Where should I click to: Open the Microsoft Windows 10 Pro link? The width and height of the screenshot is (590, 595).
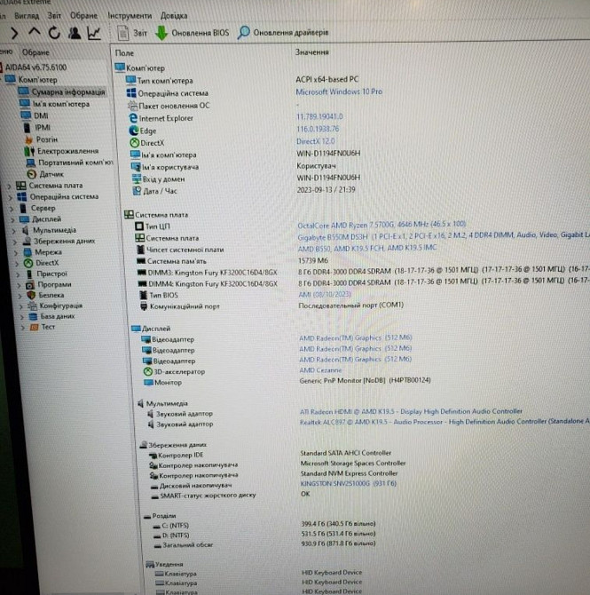click(x=338, y=91)
